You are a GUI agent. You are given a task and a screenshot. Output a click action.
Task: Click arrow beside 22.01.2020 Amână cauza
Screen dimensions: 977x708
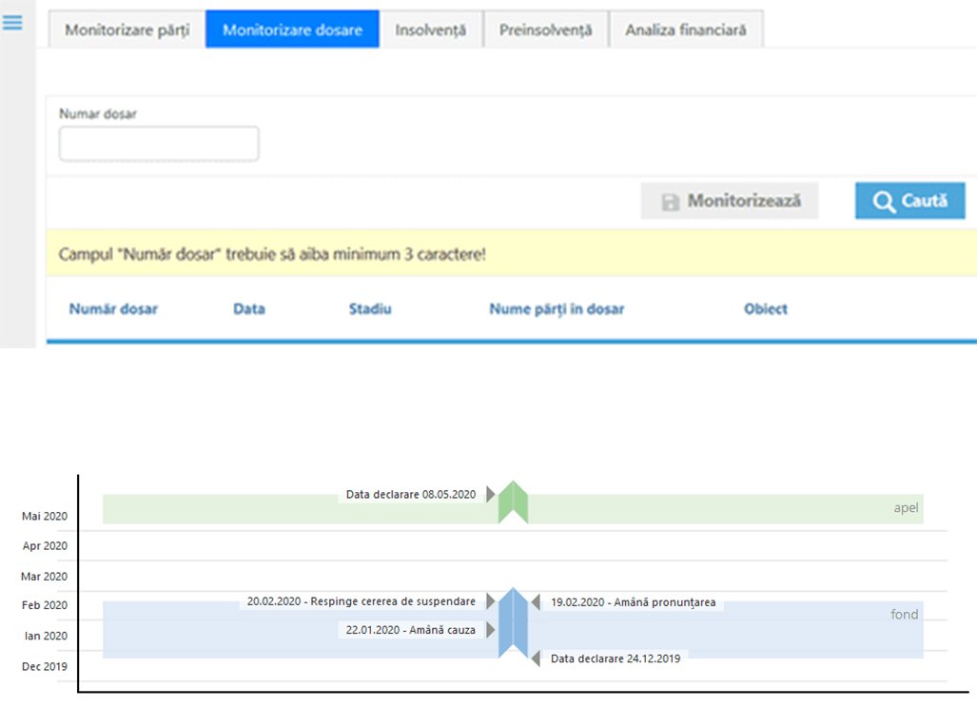pyautogui.click(x=491, y=629)
